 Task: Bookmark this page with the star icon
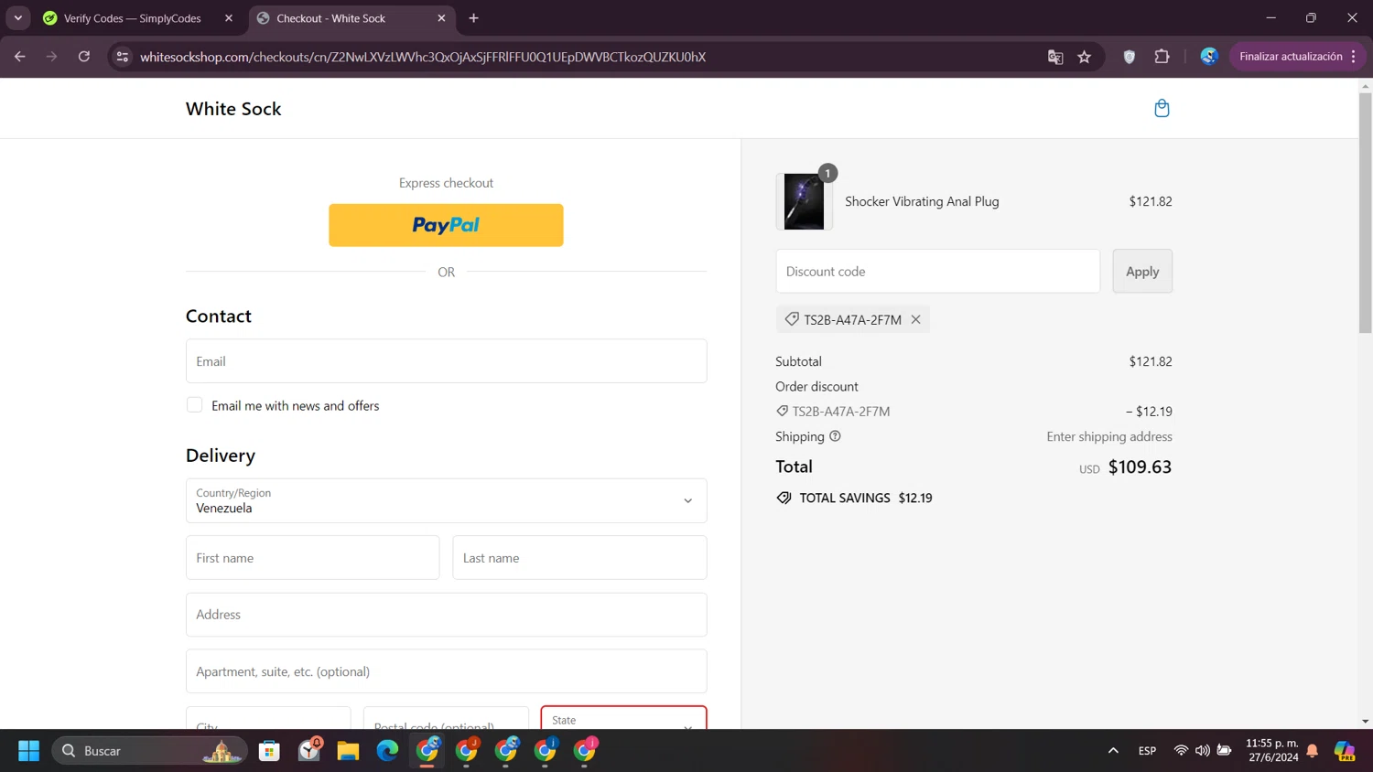point(1085,57)
